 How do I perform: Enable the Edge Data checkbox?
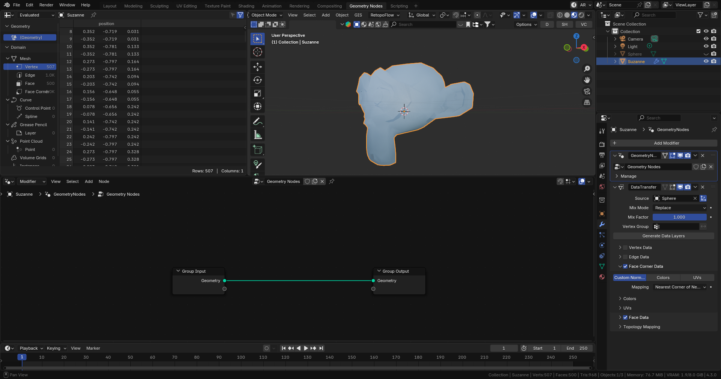[625, 257]
